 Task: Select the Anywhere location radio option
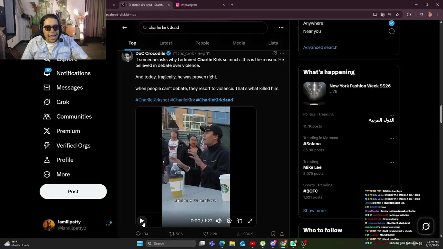pyautogui.click(x=391, y=23)
